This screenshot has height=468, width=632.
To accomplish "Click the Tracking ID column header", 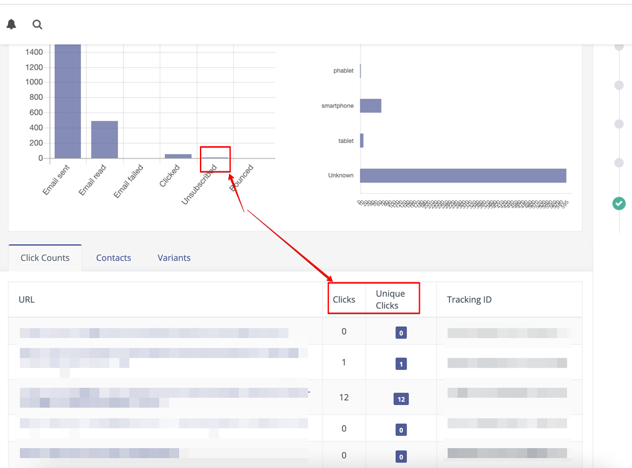I will click(x=469, y=299).
